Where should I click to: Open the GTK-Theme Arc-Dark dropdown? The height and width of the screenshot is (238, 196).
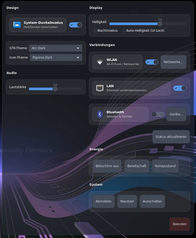(56, 48)
